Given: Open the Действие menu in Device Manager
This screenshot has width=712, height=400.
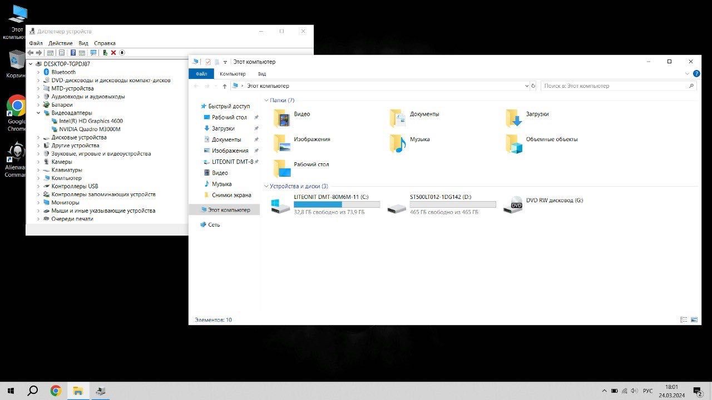Looking at the screenshot, I should [x=60, y=43].
